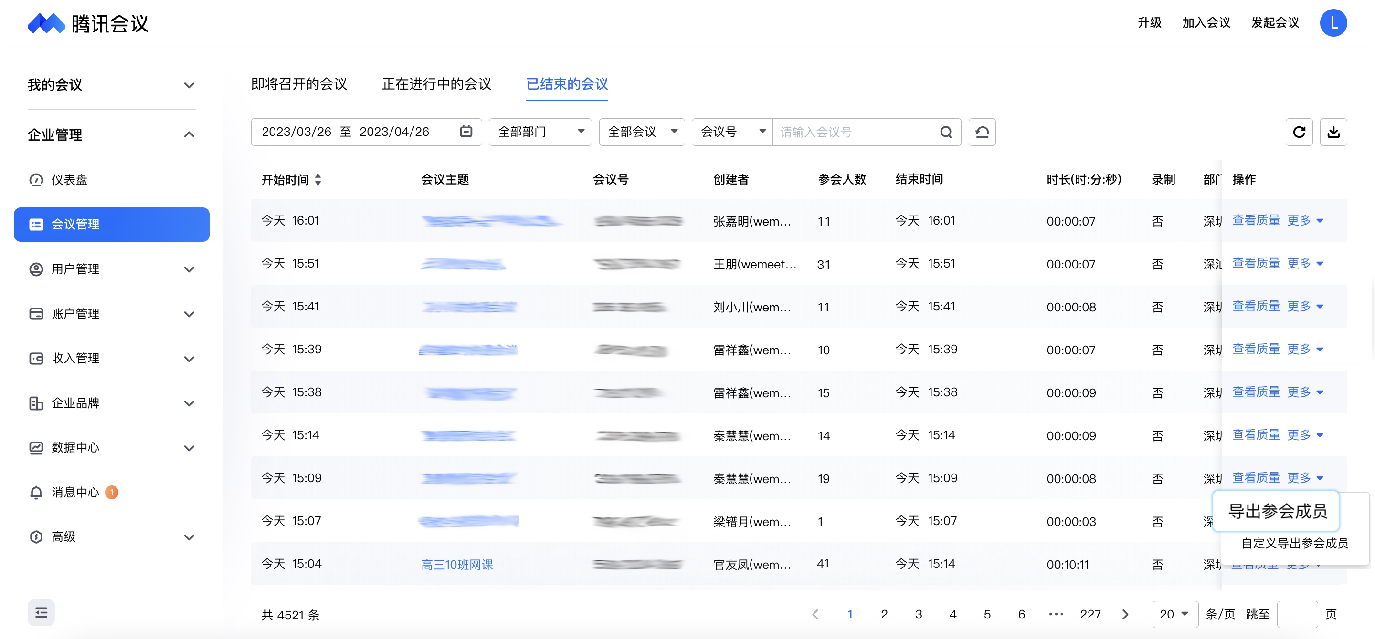The image size is (1375, 639).
Task: Click the 企业品牌 building icon
Action: tap(36, 403)
